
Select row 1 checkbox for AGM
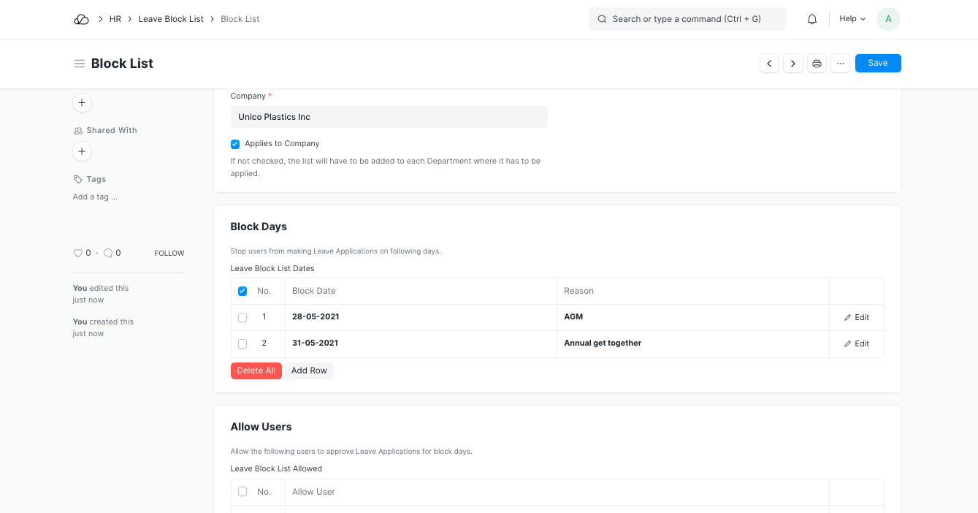point(242,317)
